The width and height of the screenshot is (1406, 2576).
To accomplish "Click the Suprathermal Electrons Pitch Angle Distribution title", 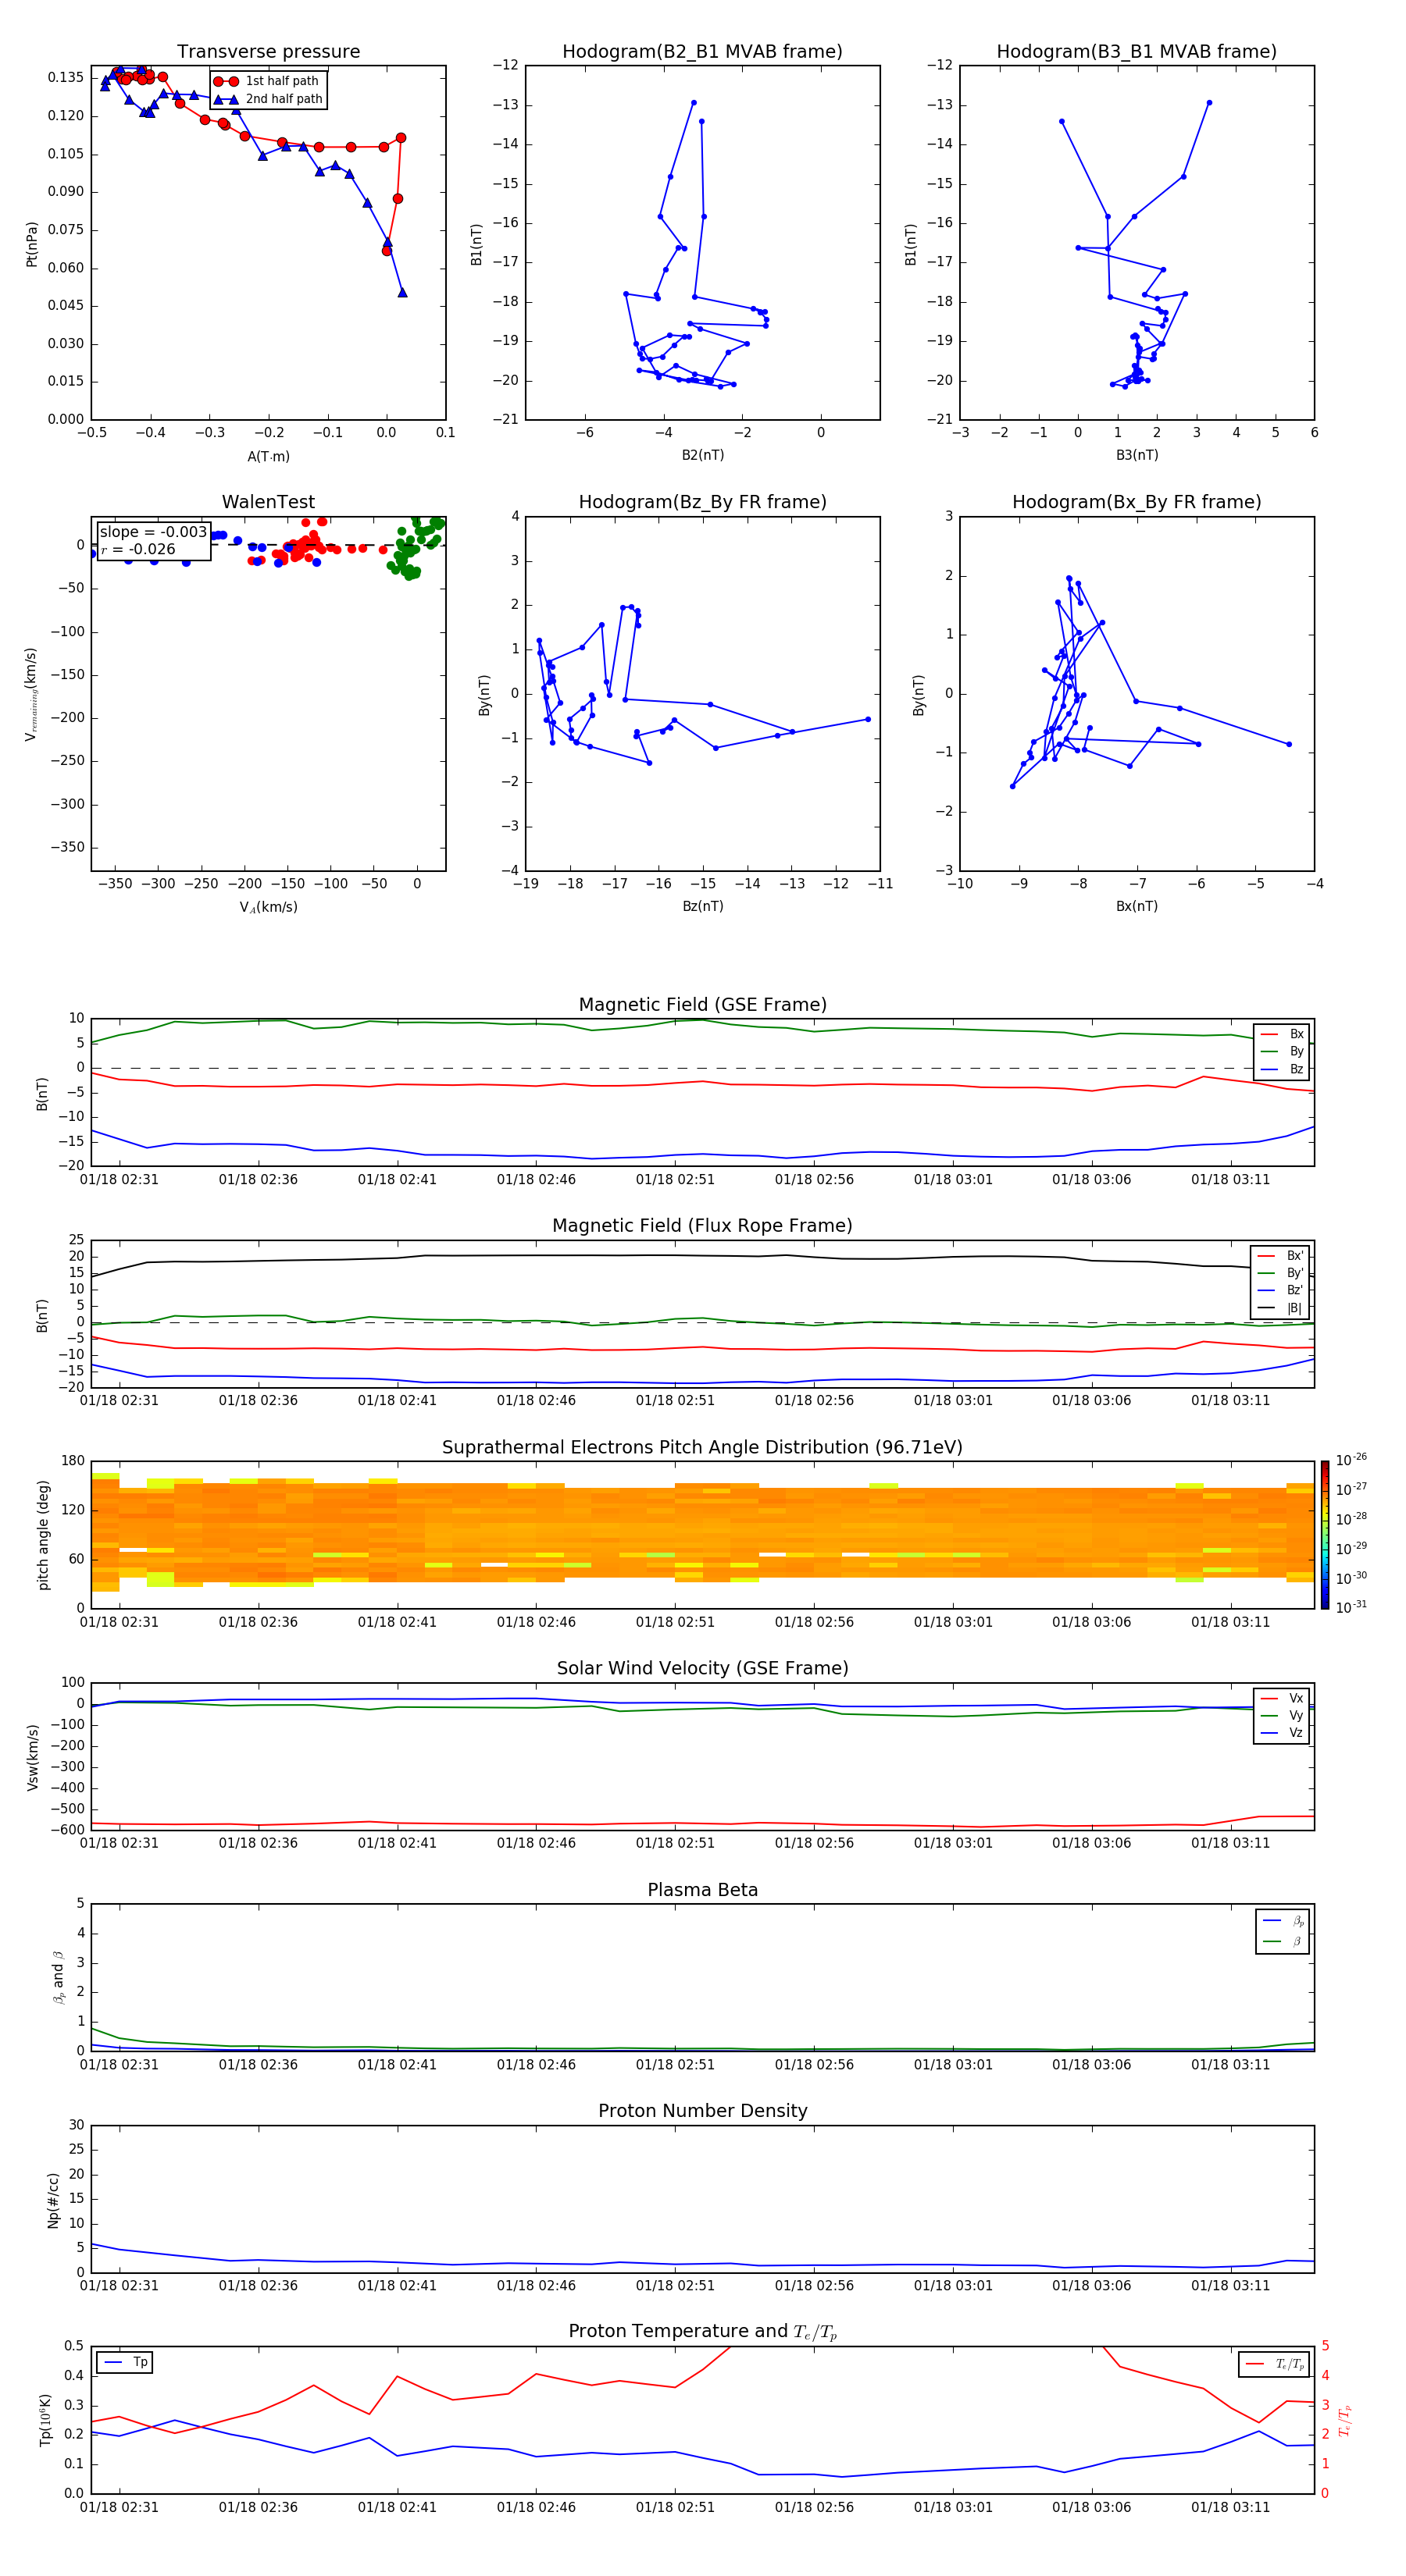I will pyautogui.click(x=702, y=1448).
